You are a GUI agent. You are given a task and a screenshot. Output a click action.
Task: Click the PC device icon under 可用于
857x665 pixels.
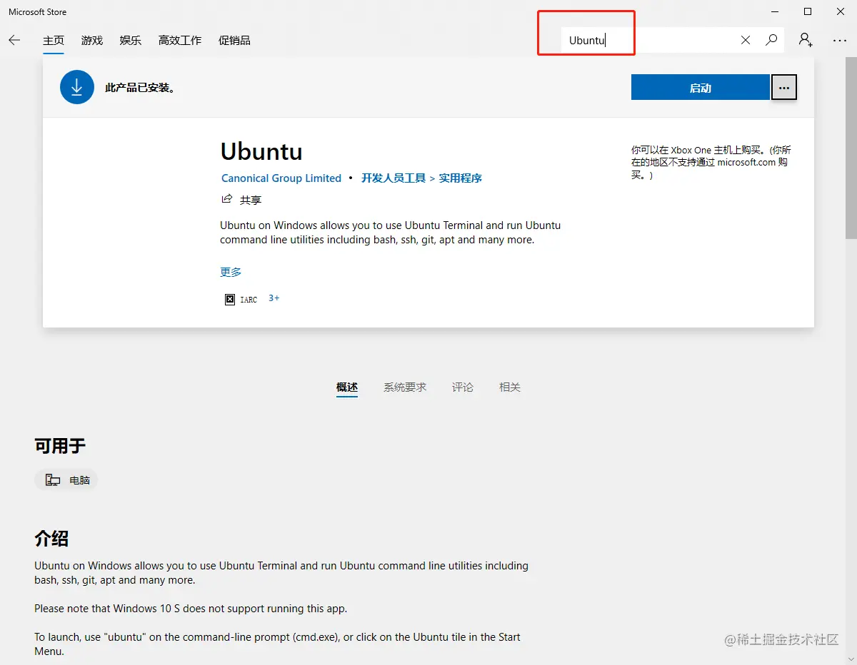[x=53, y=480]
